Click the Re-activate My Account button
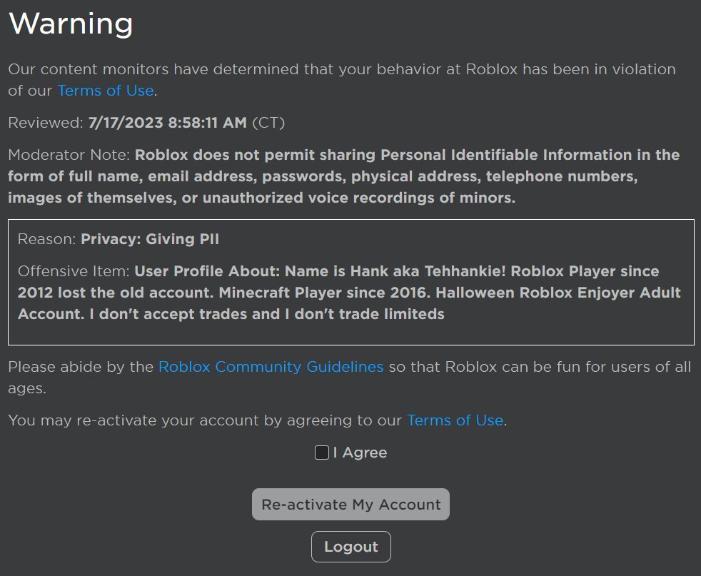 pos(351,505)
